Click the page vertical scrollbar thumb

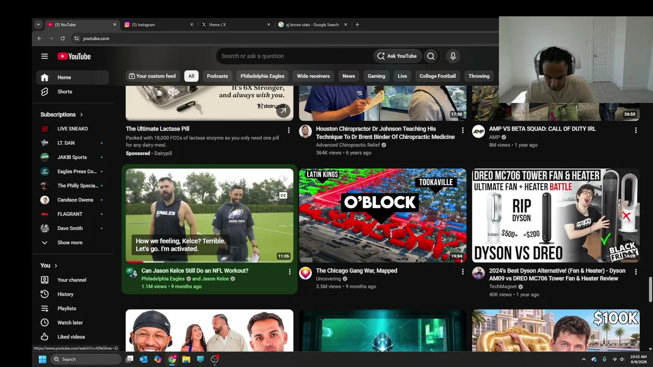pos(650,290)
